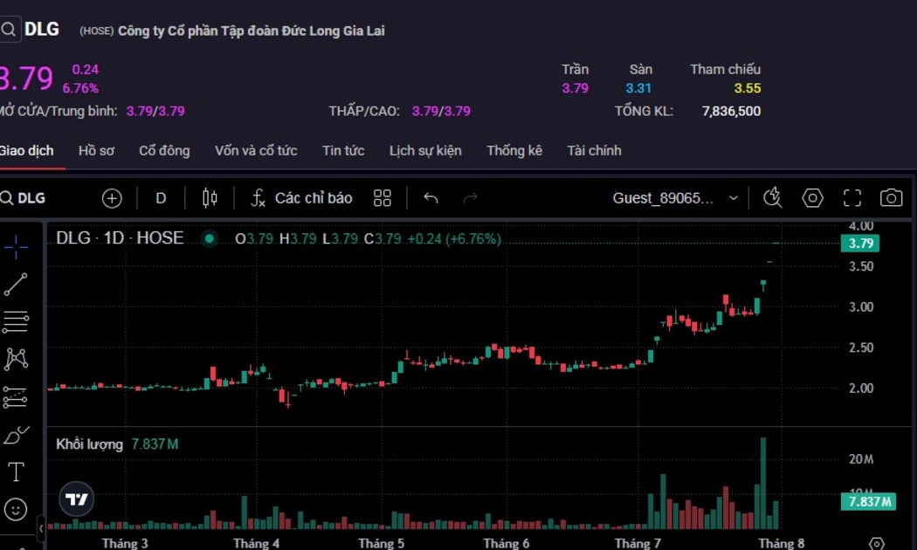The width and height of the screenshot is (917, 550).
Task: Select the text annotation tool
Action: [x=16, y=472]
